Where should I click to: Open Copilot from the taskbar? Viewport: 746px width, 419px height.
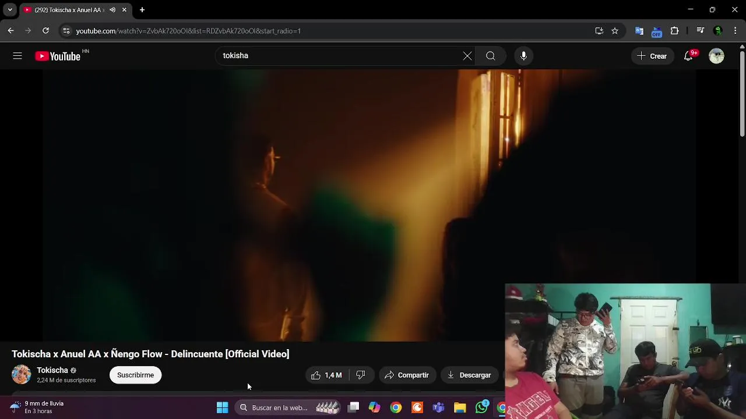(x=374, y=407)
